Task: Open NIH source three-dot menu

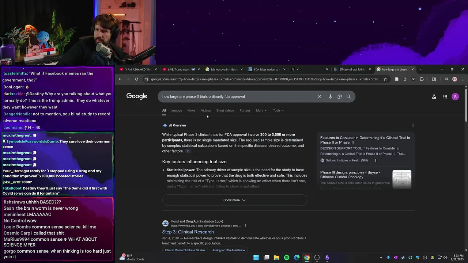Action: pos(375,160)
